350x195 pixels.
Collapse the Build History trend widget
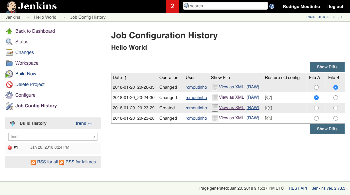point(90,123)
